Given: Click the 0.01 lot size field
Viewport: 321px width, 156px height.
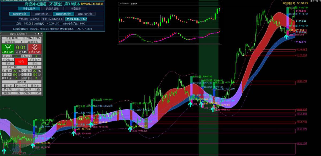Looking at the screenshot, I should (21, 47).
